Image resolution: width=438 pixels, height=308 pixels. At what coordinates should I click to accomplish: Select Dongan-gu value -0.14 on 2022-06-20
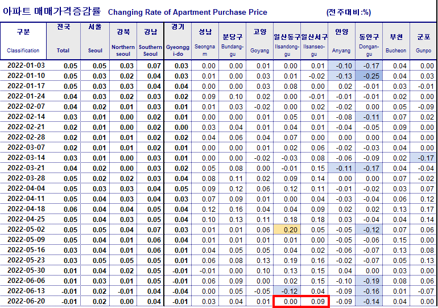pyautogui.click(x=369, y=301)
